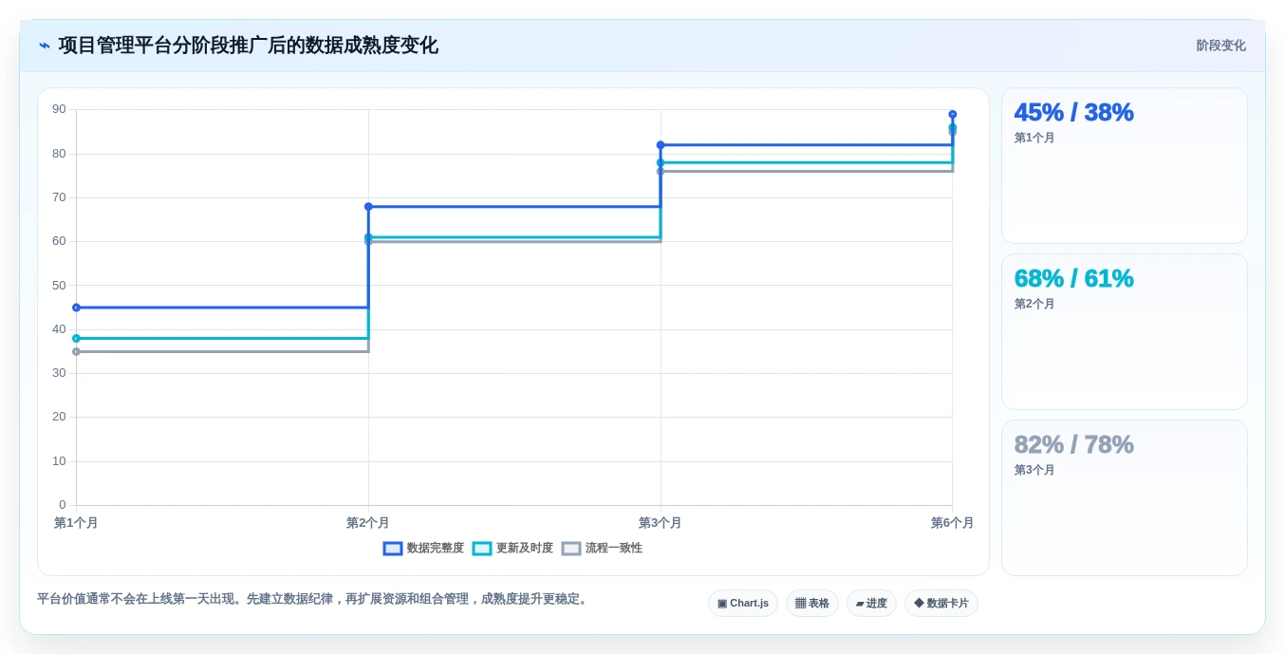
Task: Click the gray data point at 第1个月 (35)
Action: (77, 351)
